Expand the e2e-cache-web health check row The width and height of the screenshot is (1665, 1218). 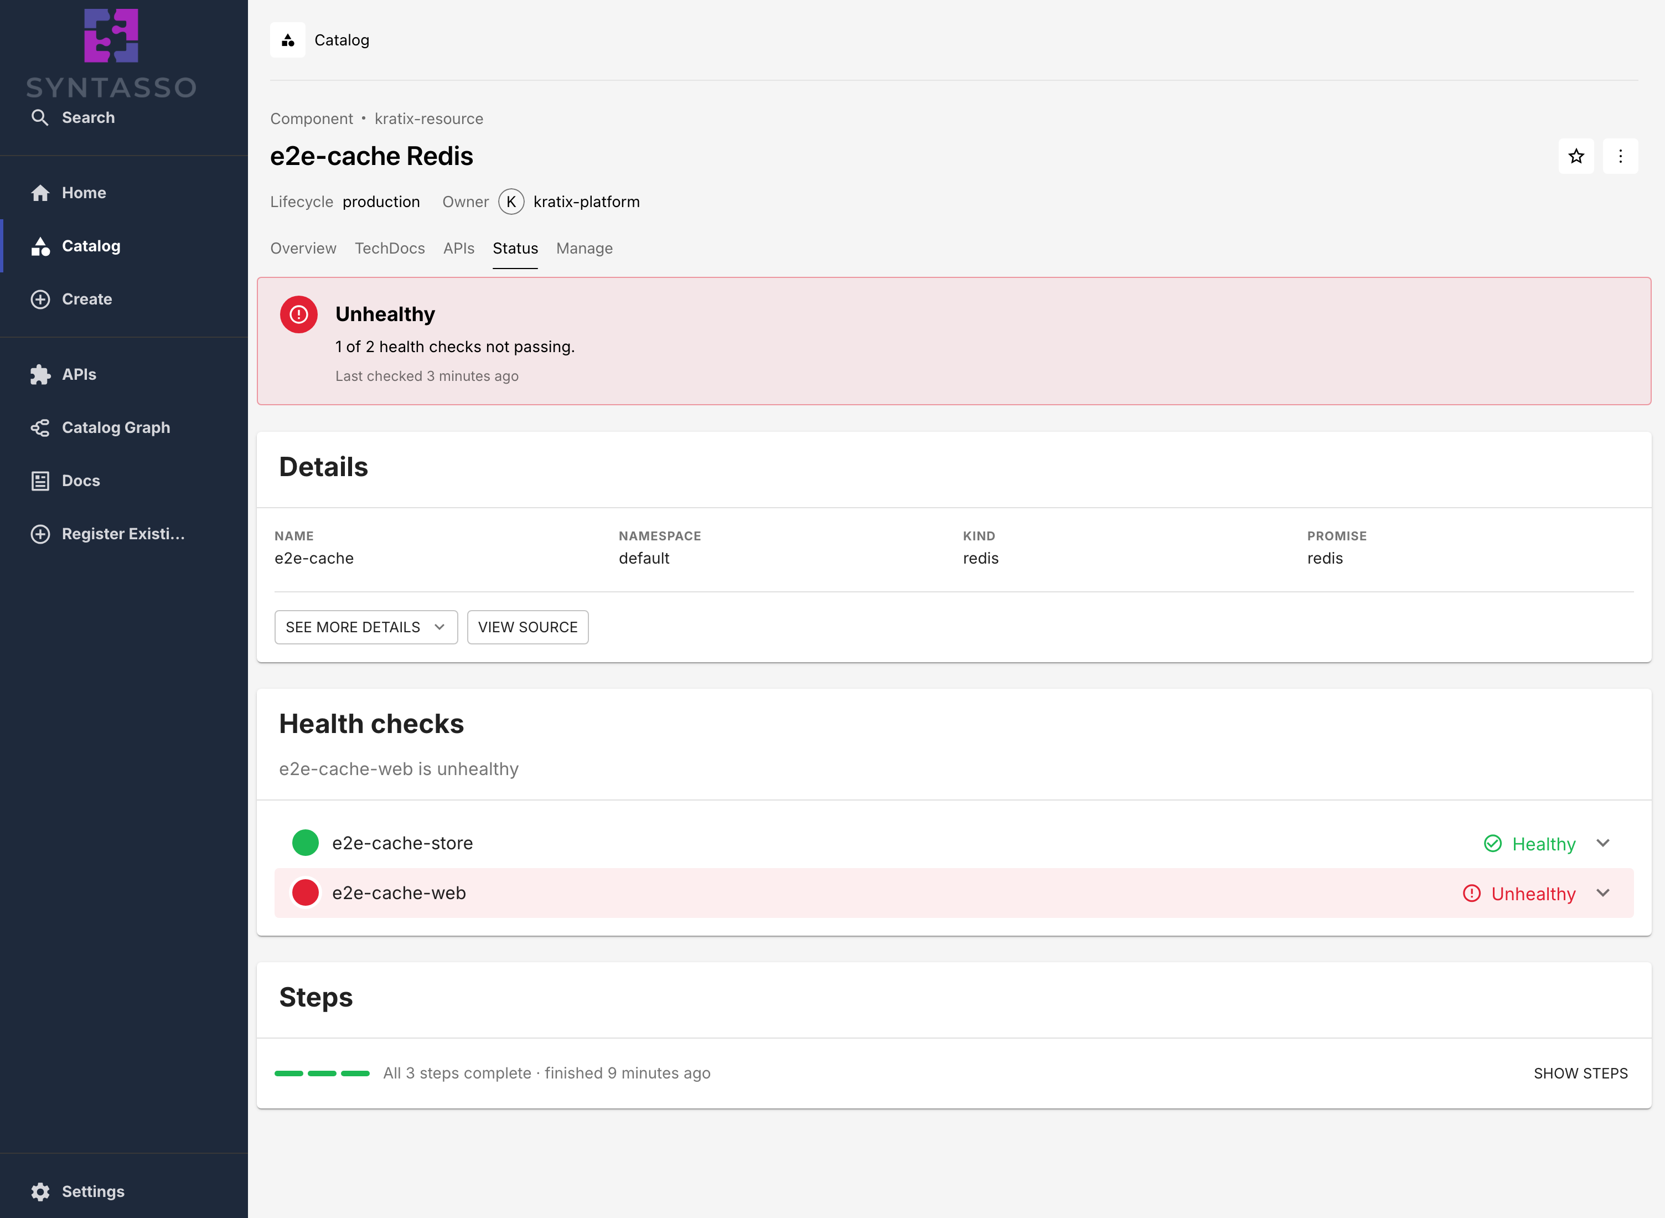pyautogui.click(x=1602, y=893)
